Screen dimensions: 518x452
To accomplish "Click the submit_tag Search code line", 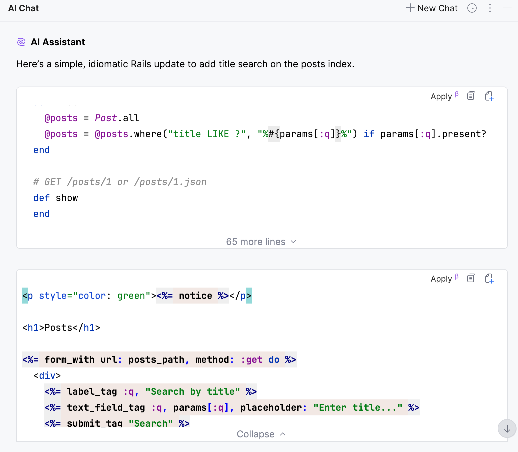I will [x=117, y=423].
